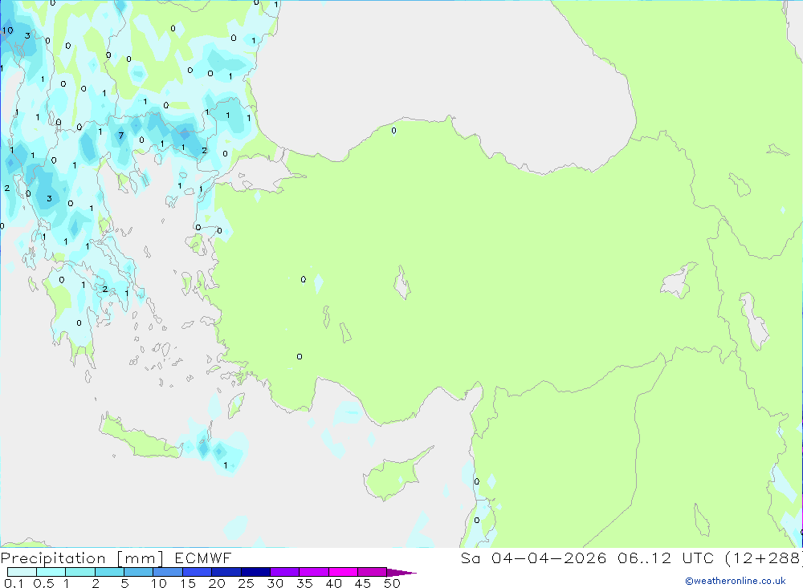Select the 15–20 mm legend color swatch
Screen dimensions: 803x588
(198, 572)
